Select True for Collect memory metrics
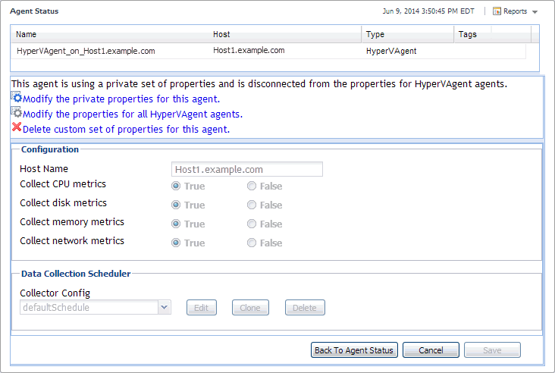Screen dimensions: 555x373 point(176,224)
